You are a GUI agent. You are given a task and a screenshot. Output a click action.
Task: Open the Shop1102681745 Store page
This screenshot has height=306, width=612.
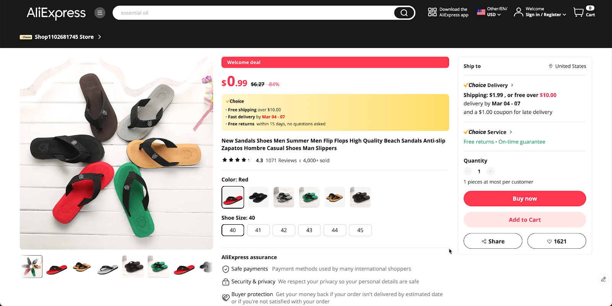(64, 37)
